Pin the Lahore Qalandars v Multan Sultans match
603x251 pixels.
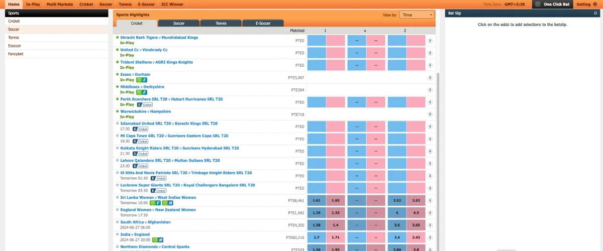click(x=430, y=164)
